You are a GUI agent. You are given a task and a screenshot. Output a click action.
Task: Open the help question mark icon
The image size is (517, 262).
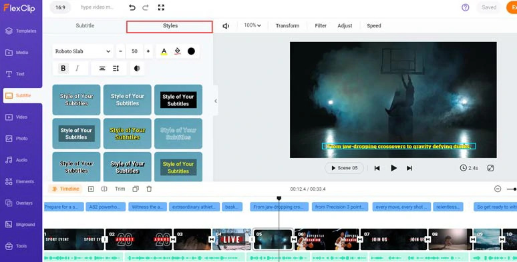pos(466,7)
